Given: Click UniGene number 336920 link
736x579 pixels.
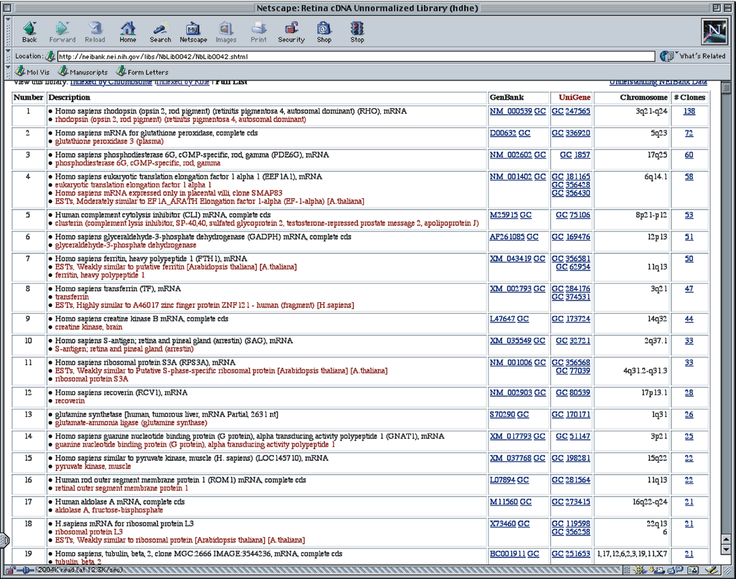Looking at the screenshot, I should pyautogui.click(x=578, y=133).
